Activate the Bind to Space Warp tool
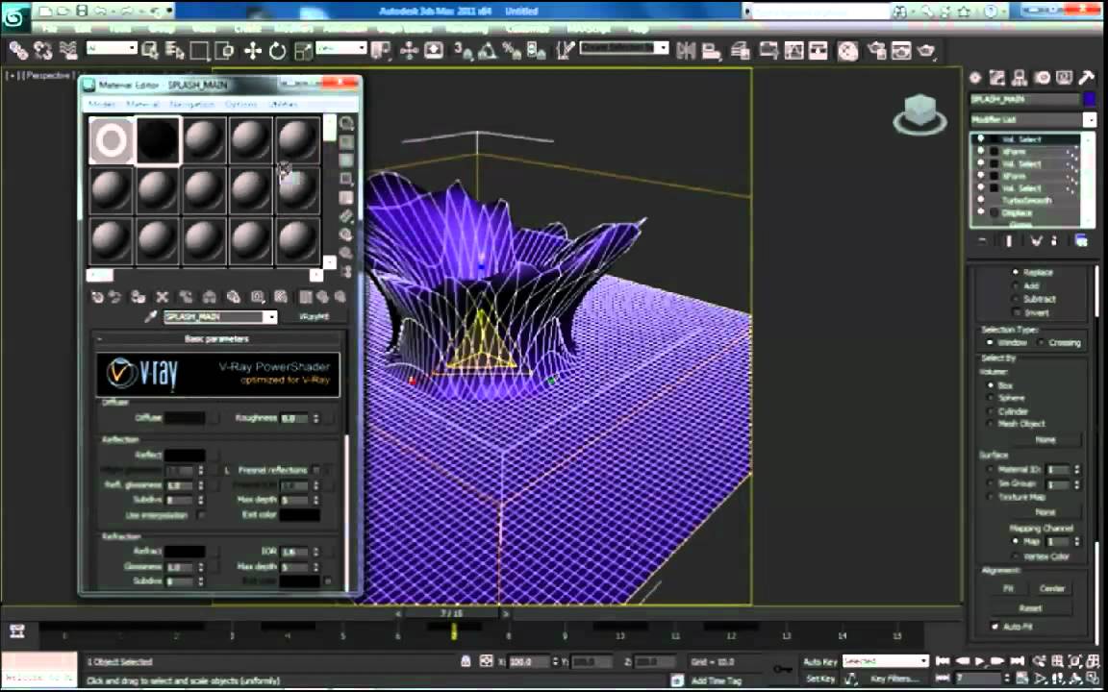Screen dimensions: 1108x692 click(68, 50)
